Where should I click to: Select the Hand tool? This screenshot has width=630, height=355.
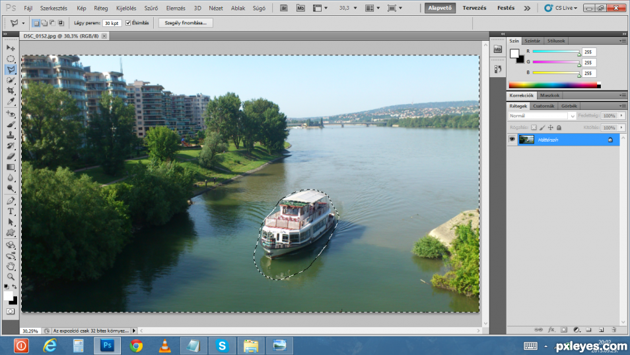pos(11,266)
